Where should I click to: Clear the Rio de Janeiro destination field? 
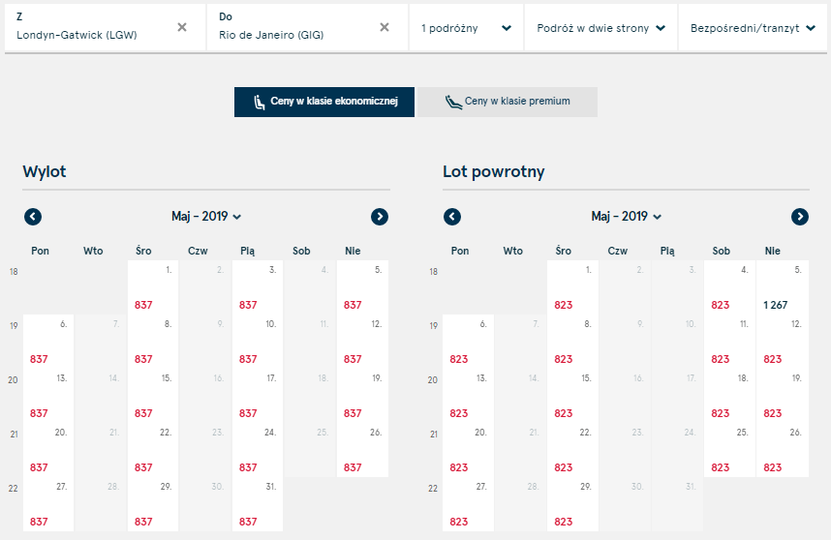(385, 27)
